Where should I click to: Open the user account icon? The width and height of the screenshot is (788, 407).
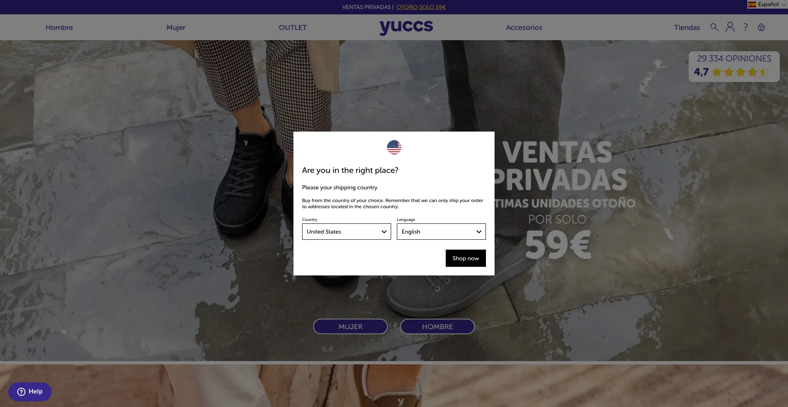point(730,27)
